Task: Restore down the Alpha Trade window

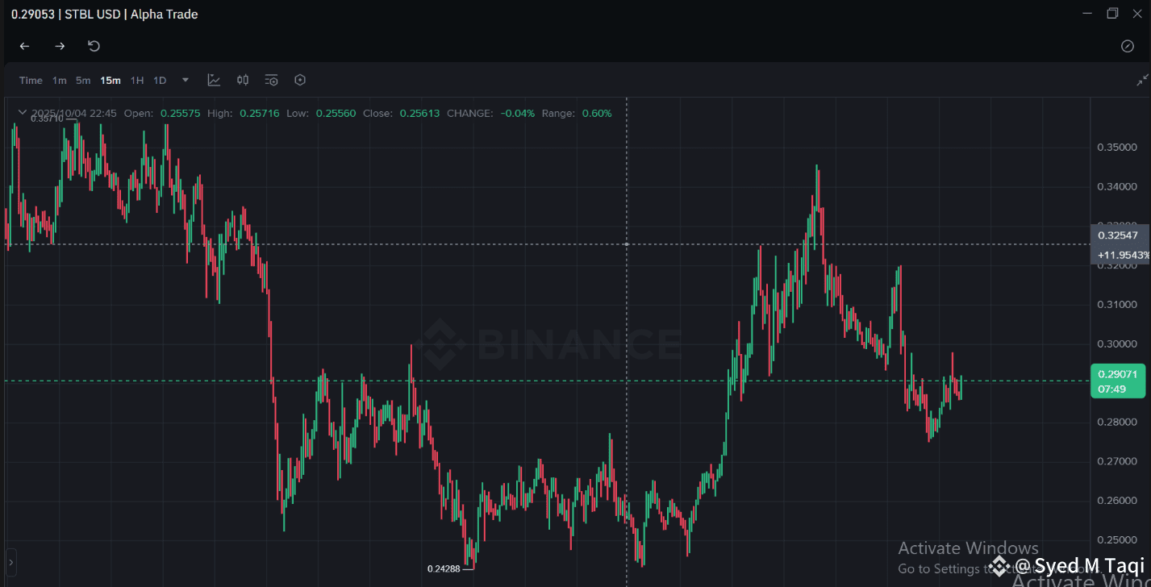Action: (x=1112, y=13)
